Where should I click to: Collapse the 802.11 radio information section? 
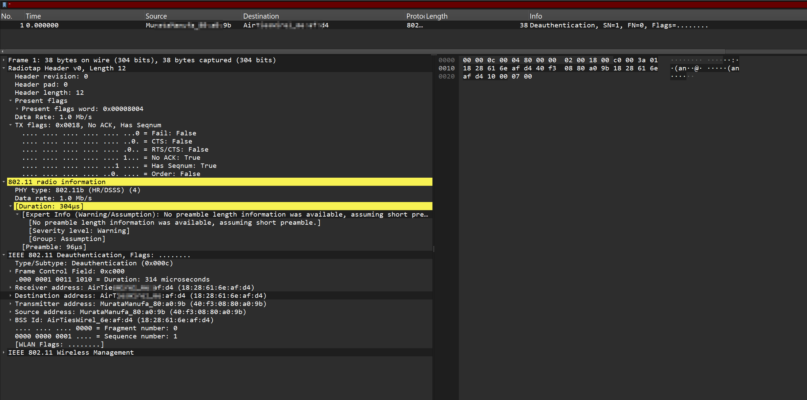point(4,182)
